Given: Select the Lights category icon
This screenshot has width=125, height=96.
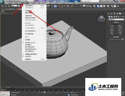Looking at the screenshot, I should (114, 17).
